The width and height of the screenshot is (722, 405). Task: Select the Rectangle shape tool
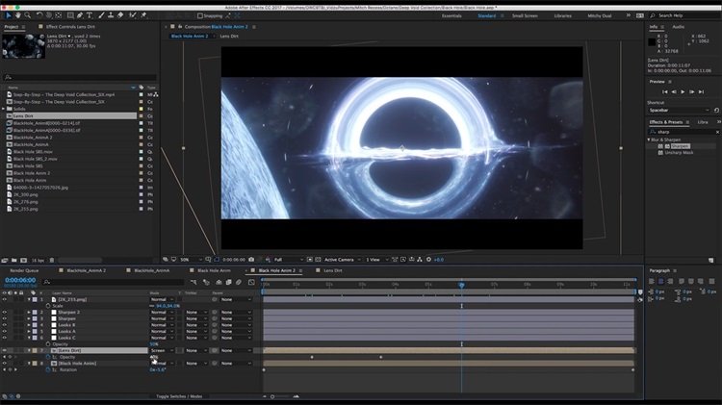click(70, 15)
